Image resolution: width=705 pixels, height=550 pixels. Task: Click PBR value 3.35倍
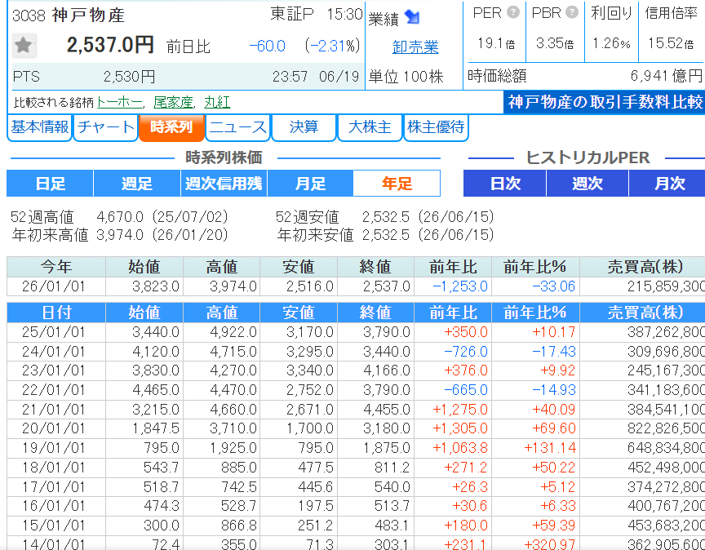pos(555,43)
